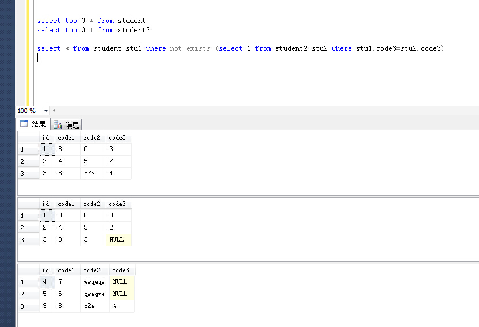The height and width of the screenshot is (327, 479).
Task: Click the results grid icon on 结果 tab
Action: 24,124
